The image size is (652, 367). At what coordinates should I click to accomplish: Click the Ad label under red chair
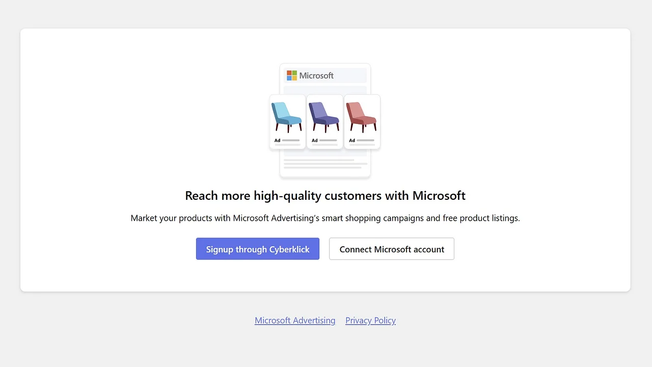[x=351, y=140]
